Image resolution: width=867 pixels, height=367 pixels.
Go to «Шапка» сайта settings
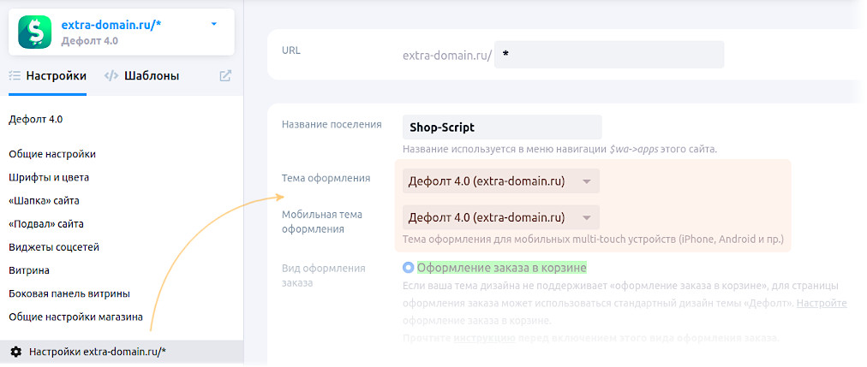44,200
